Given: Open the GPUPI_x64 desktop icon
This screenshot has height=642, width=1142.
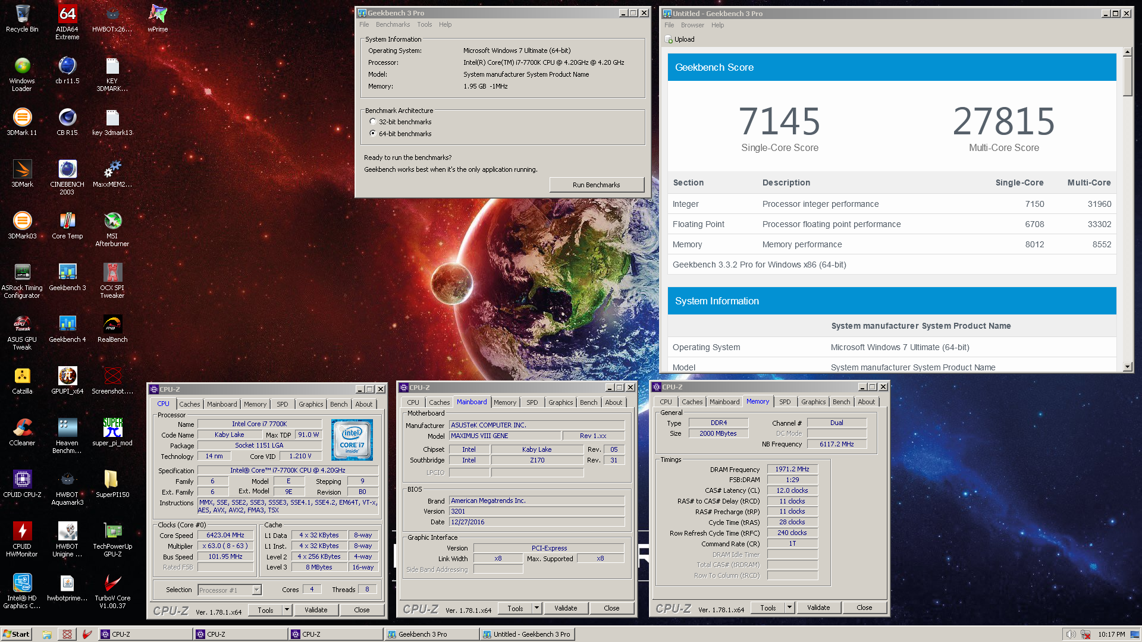Looking at the screenshot, I should (x=67, y=380).
